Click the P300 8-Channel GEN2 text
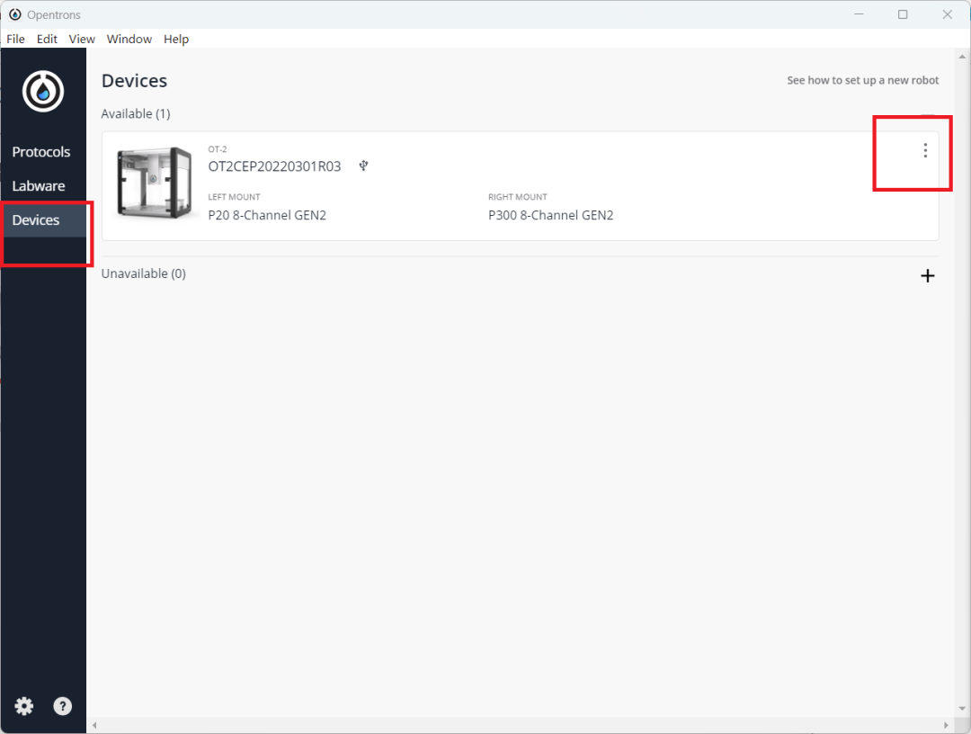Viewport: 971px width, 734px height. click(550, 215)
